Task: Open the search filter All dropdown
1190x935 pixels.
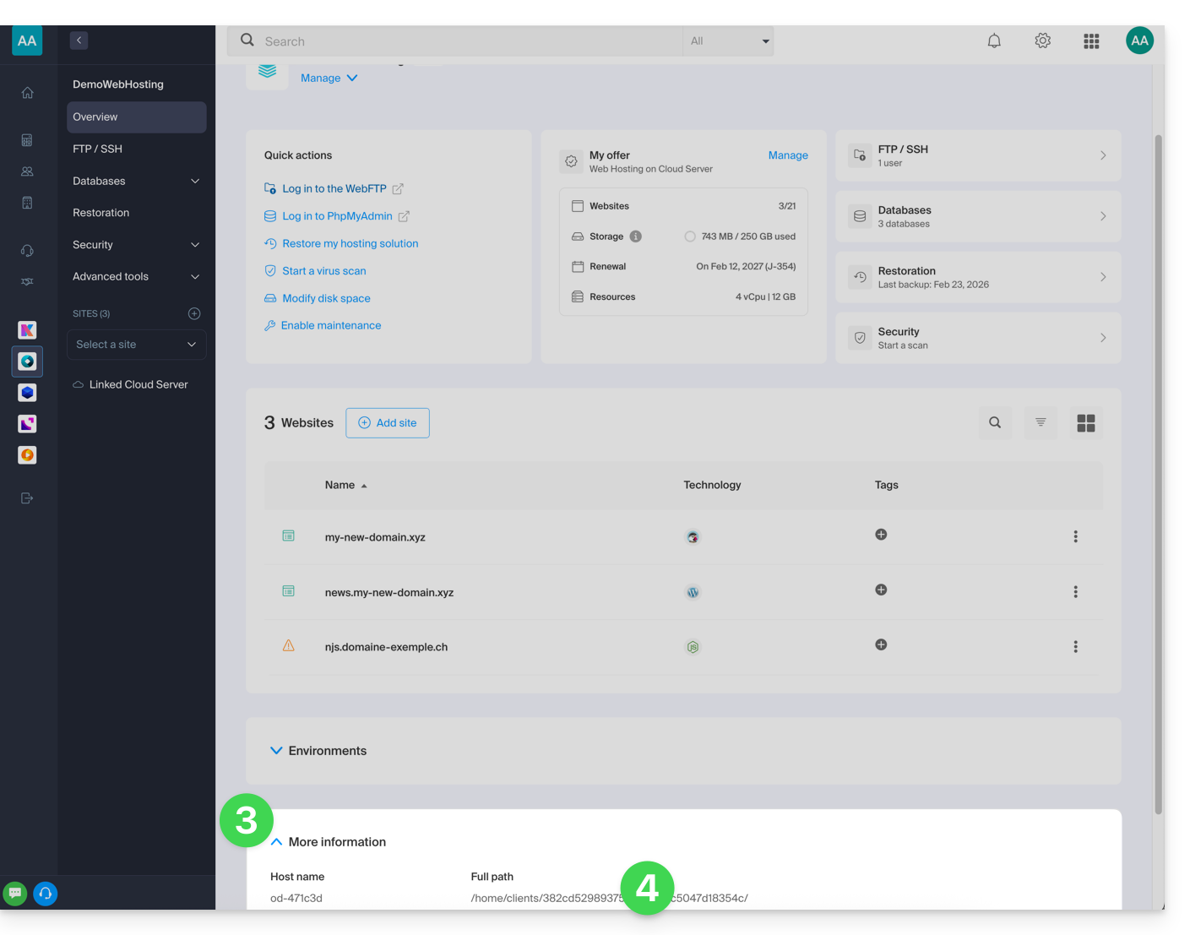Action: [x=729, y=41]
